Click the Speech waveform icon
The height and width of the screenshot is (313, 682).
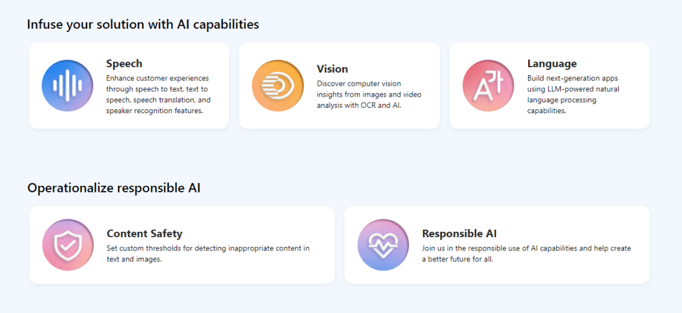point(67,85)
